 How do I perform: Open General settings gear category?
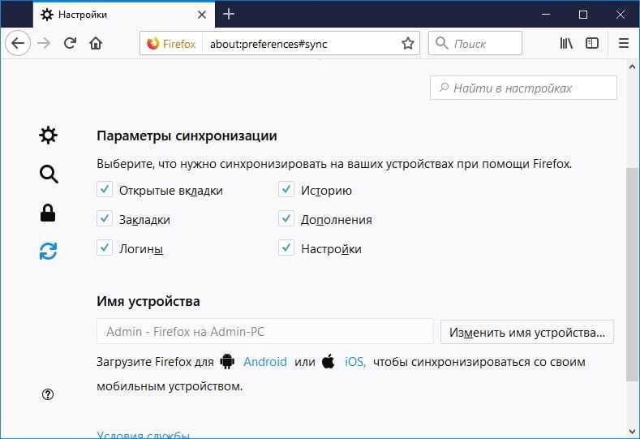coord(48,135)
